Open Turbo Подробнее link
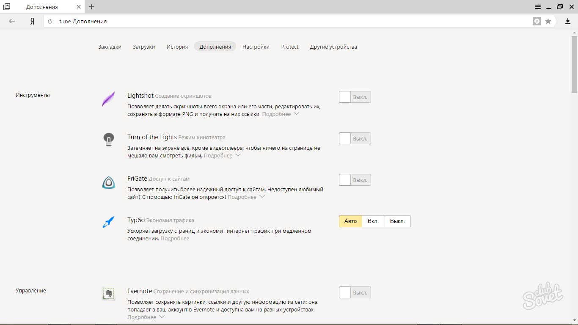Image resolution: width=578 pixels, height=325 pixels. (x=175, y=239)
